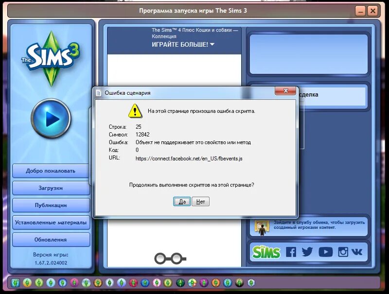The height and width of the screenshot is (294, 389).
Task: Click The Sims 3 logo in sidebar
Action: (x=51, y=59)
